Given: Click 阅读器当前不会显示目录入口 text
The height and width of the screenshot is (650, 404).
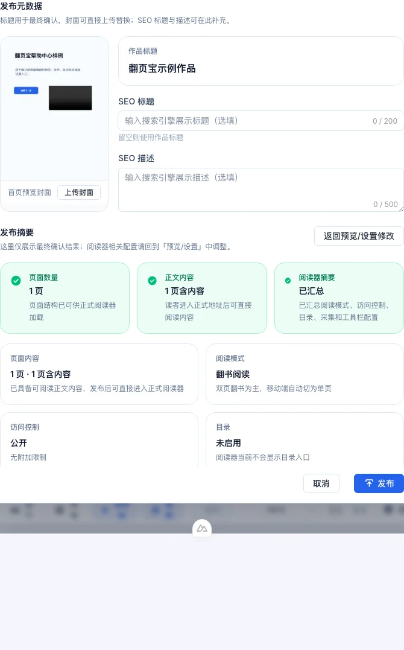Looking at the screenshot, I should click(263, 457).
